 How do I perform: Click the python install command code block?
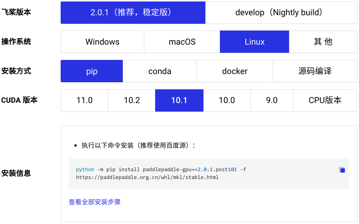(x=209, y=174)
